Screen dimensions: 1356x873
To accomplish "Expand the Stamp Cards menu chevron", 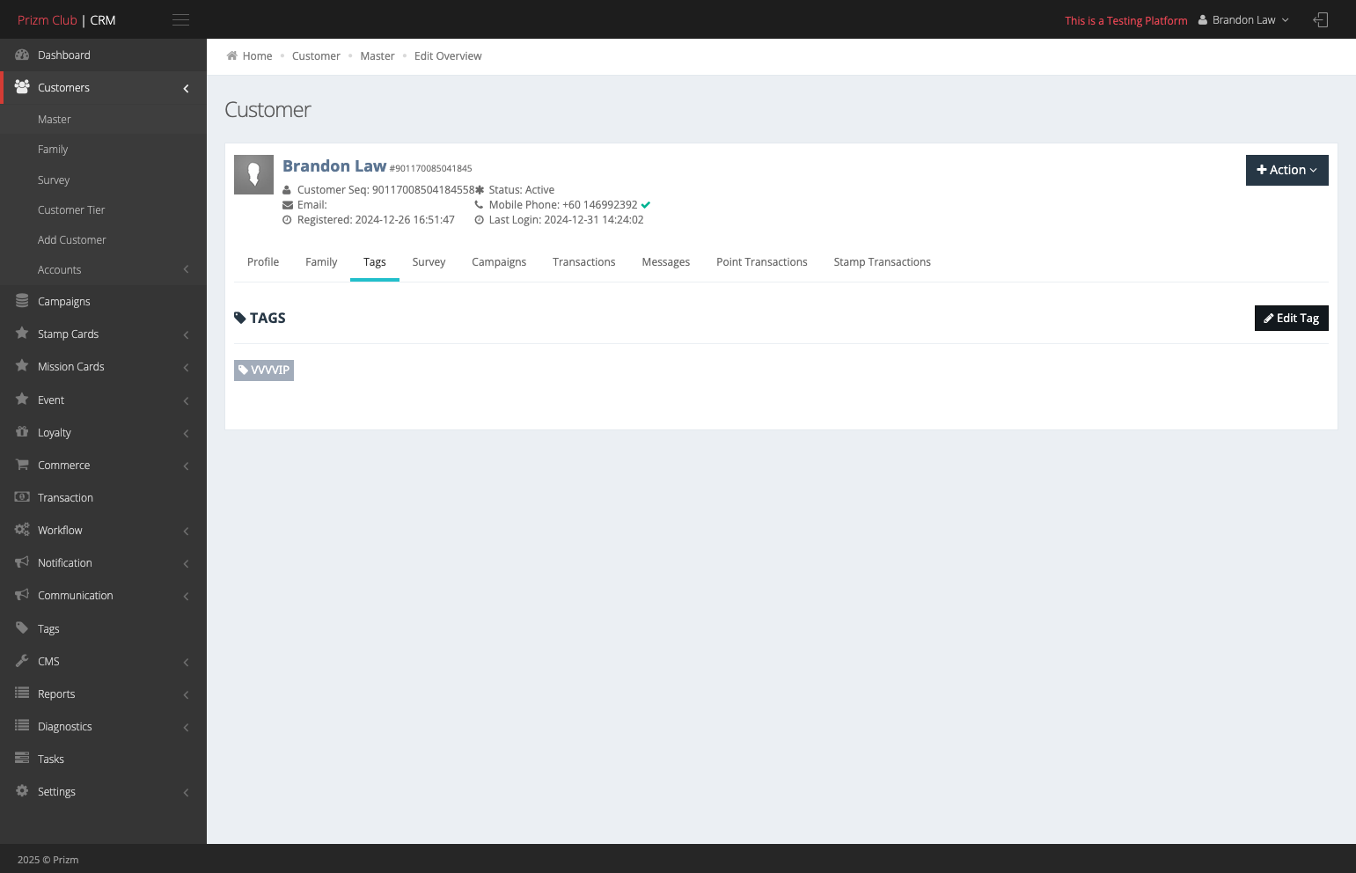I will (x=186, y=334).
